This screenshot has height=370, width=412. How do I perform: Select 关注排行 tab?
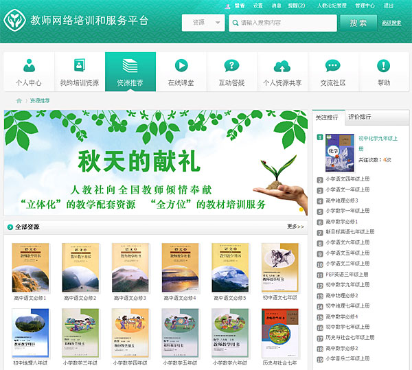point(327,117)
